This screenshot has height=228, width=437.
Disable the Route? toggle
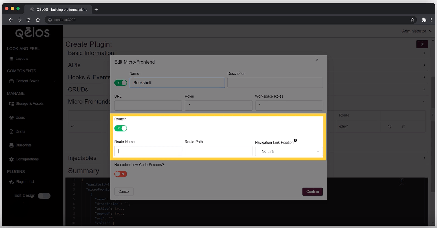121,128
